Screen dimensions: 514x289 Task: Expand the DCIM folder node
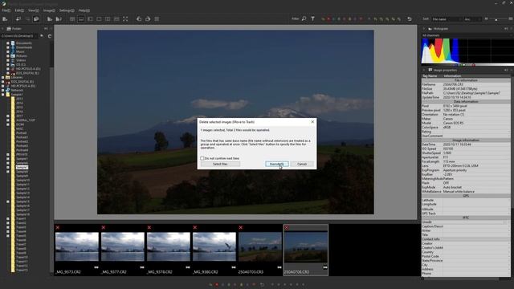pos(8,124)
